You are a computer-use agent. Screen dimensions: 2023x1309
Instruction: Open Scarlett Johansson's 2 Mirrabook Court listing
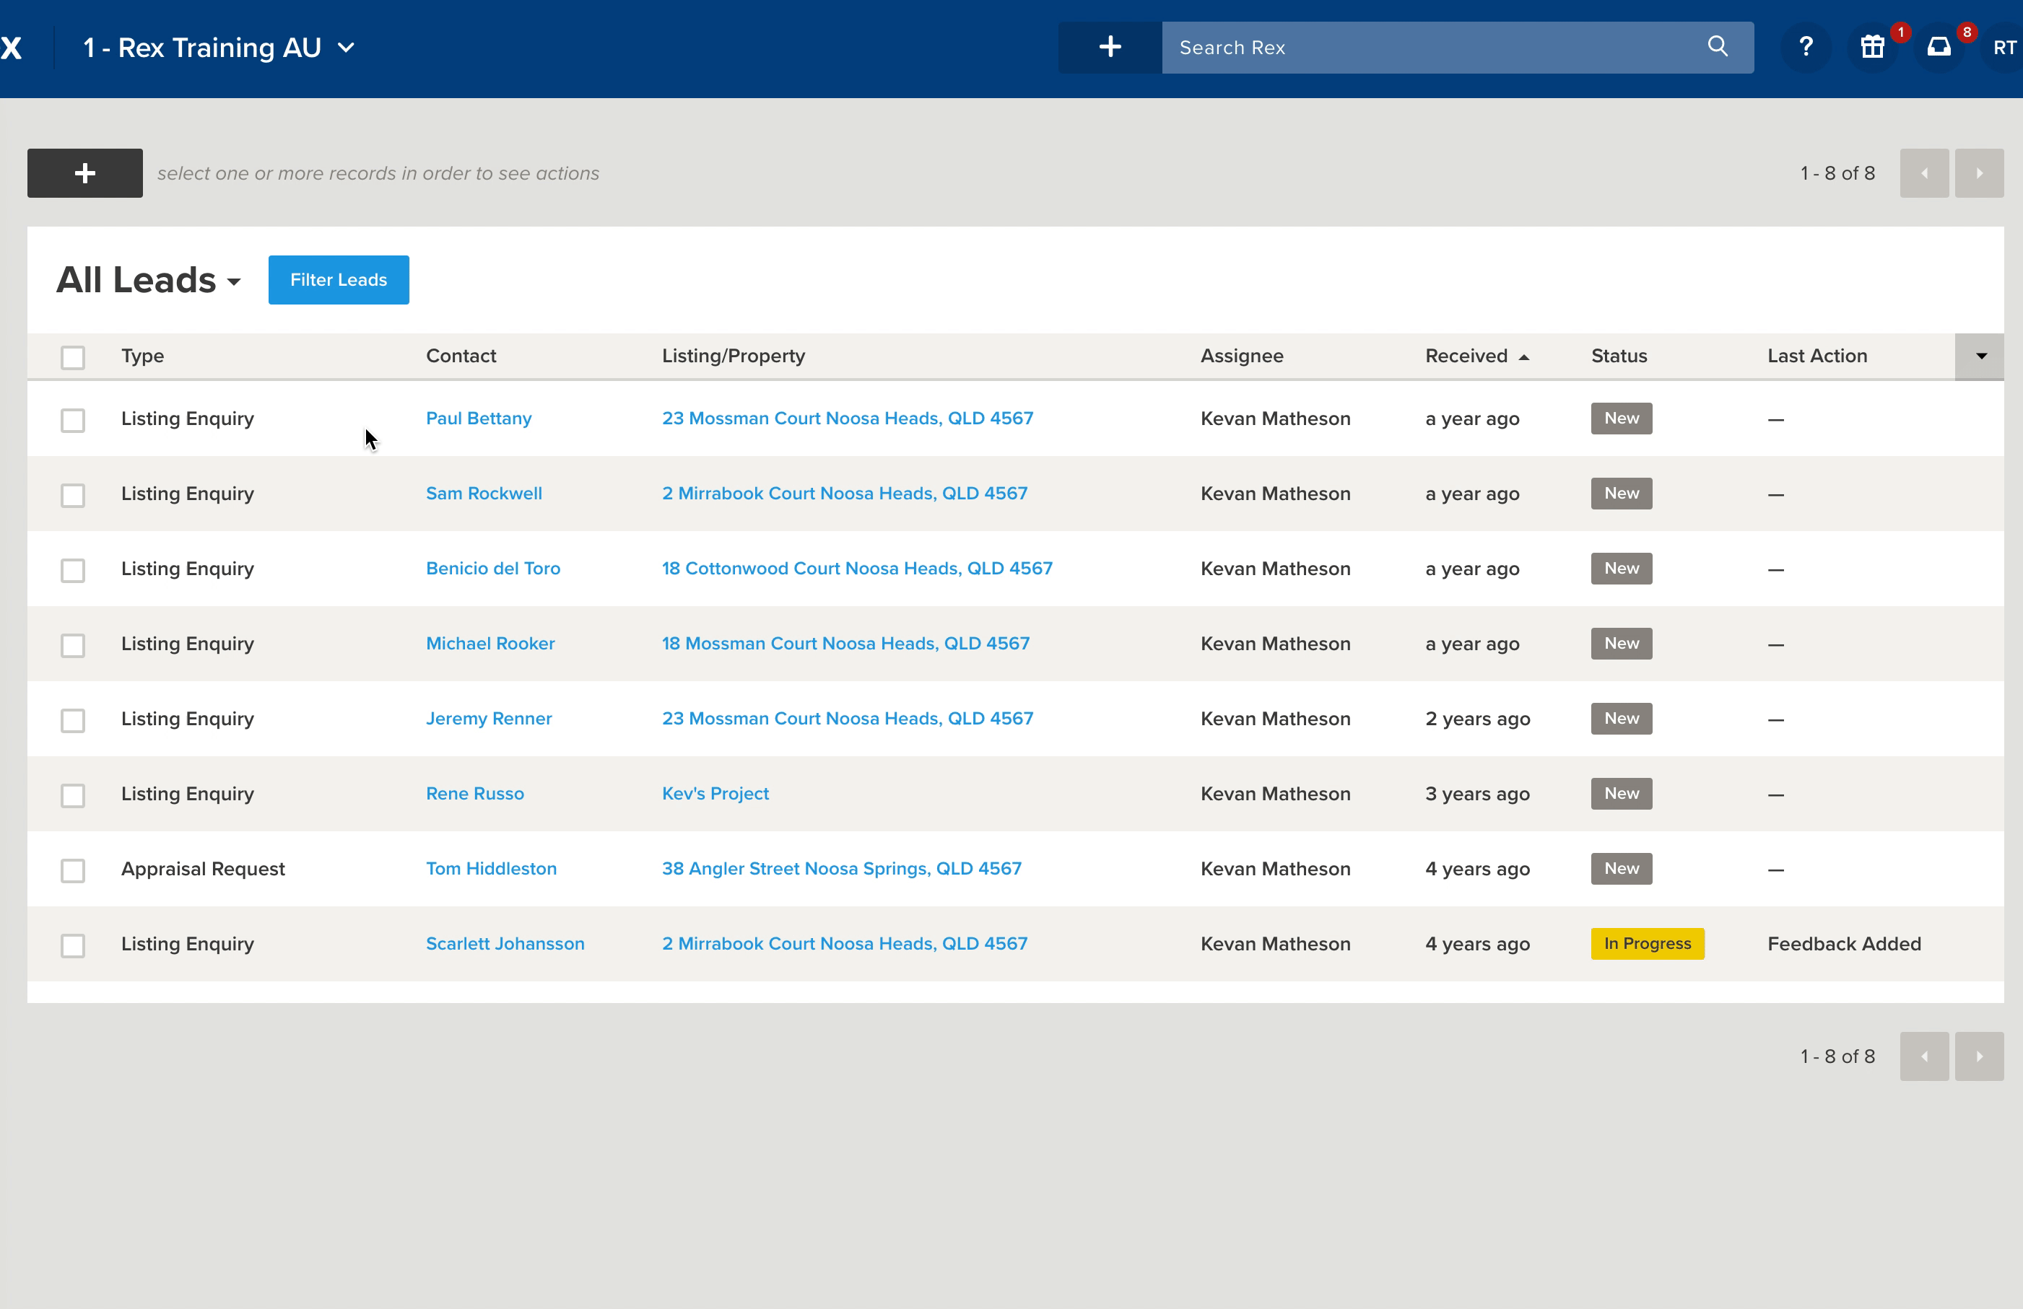coord(844,944)
